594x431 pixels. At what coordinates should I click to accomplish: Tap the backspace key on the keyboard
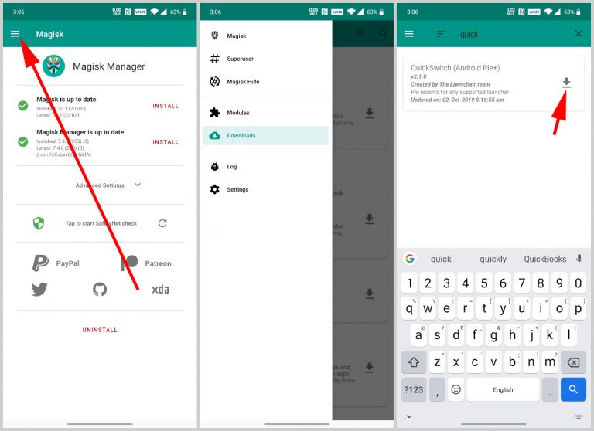click(x=574, y=362)
